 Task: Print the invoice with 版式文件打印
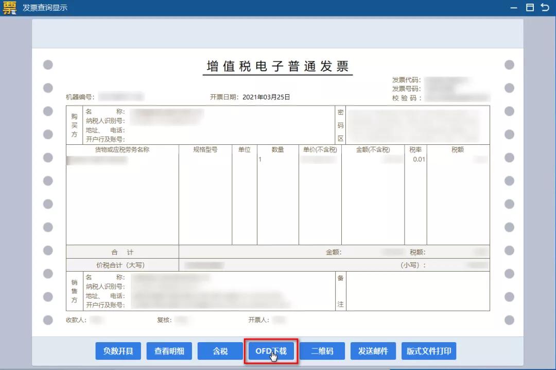(429, 351)
